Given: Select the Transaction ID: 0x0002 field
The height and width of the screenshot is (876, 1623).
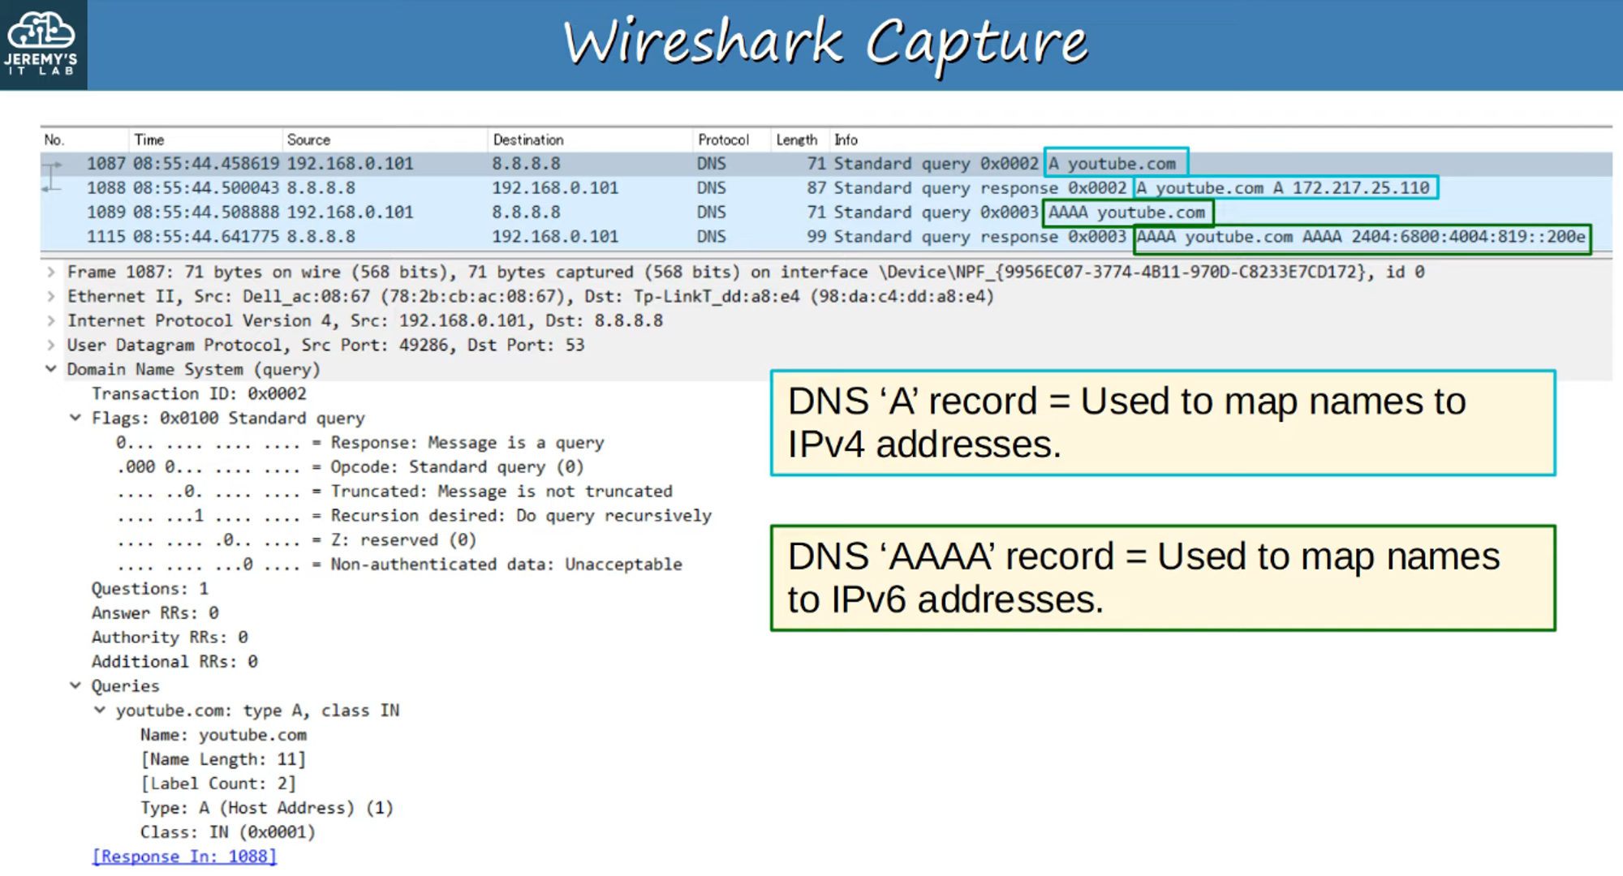Looking at the screenshot, I should tap(199, 394).
